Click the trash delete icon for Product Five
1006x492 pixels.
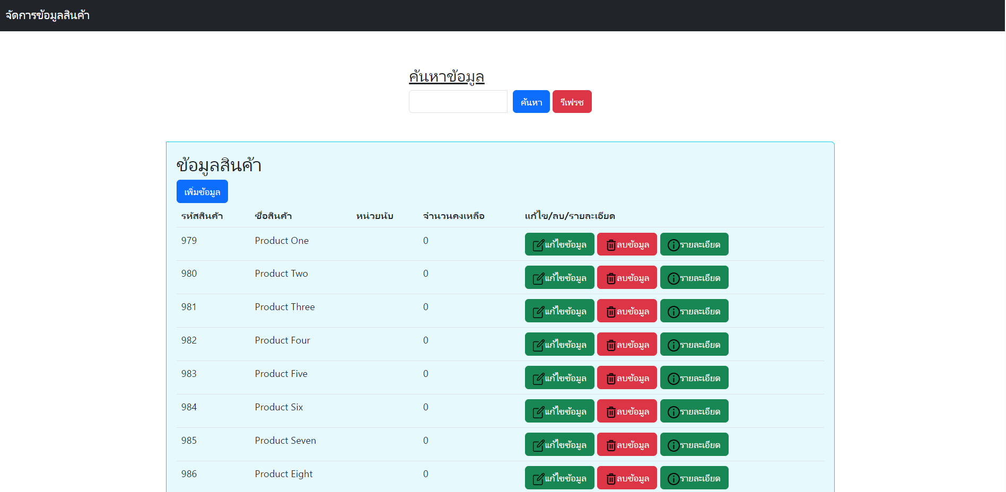click(x=611, y=379)
